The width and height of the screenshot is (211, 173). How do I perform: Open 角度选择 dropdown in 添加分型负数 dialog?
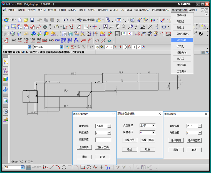pyautogui.click(x=109, y=133)
